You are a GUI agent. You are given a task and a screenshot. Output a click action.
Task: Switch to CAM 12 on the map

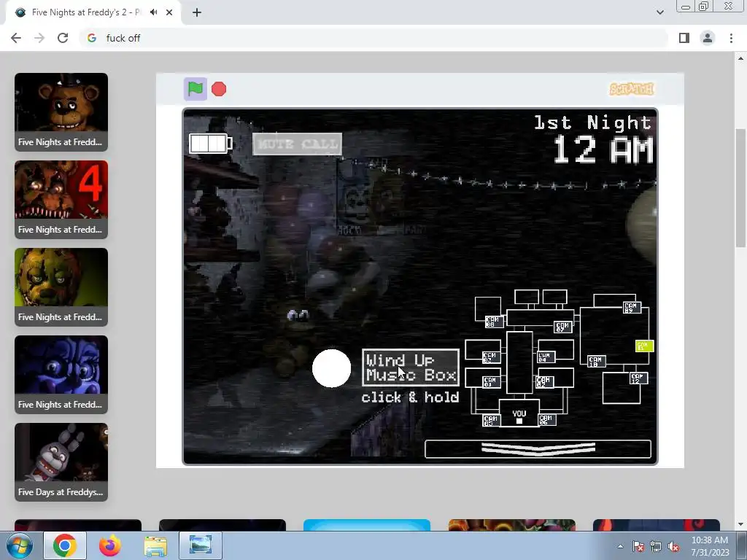638,378
